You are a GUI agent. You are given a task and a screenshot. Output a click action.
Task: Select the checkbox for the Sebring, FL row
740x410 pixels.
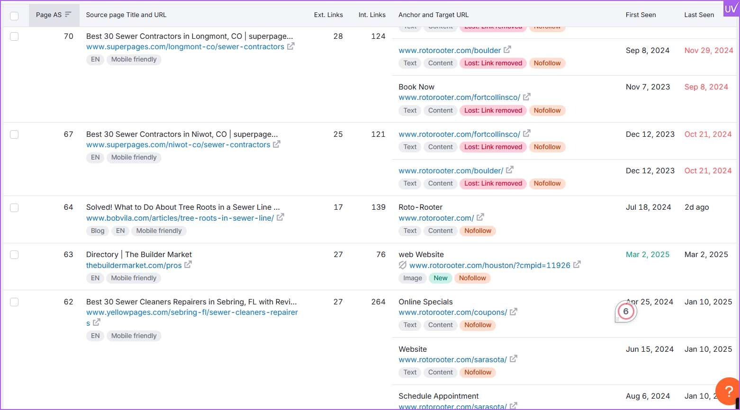click(x=14, y=302)
